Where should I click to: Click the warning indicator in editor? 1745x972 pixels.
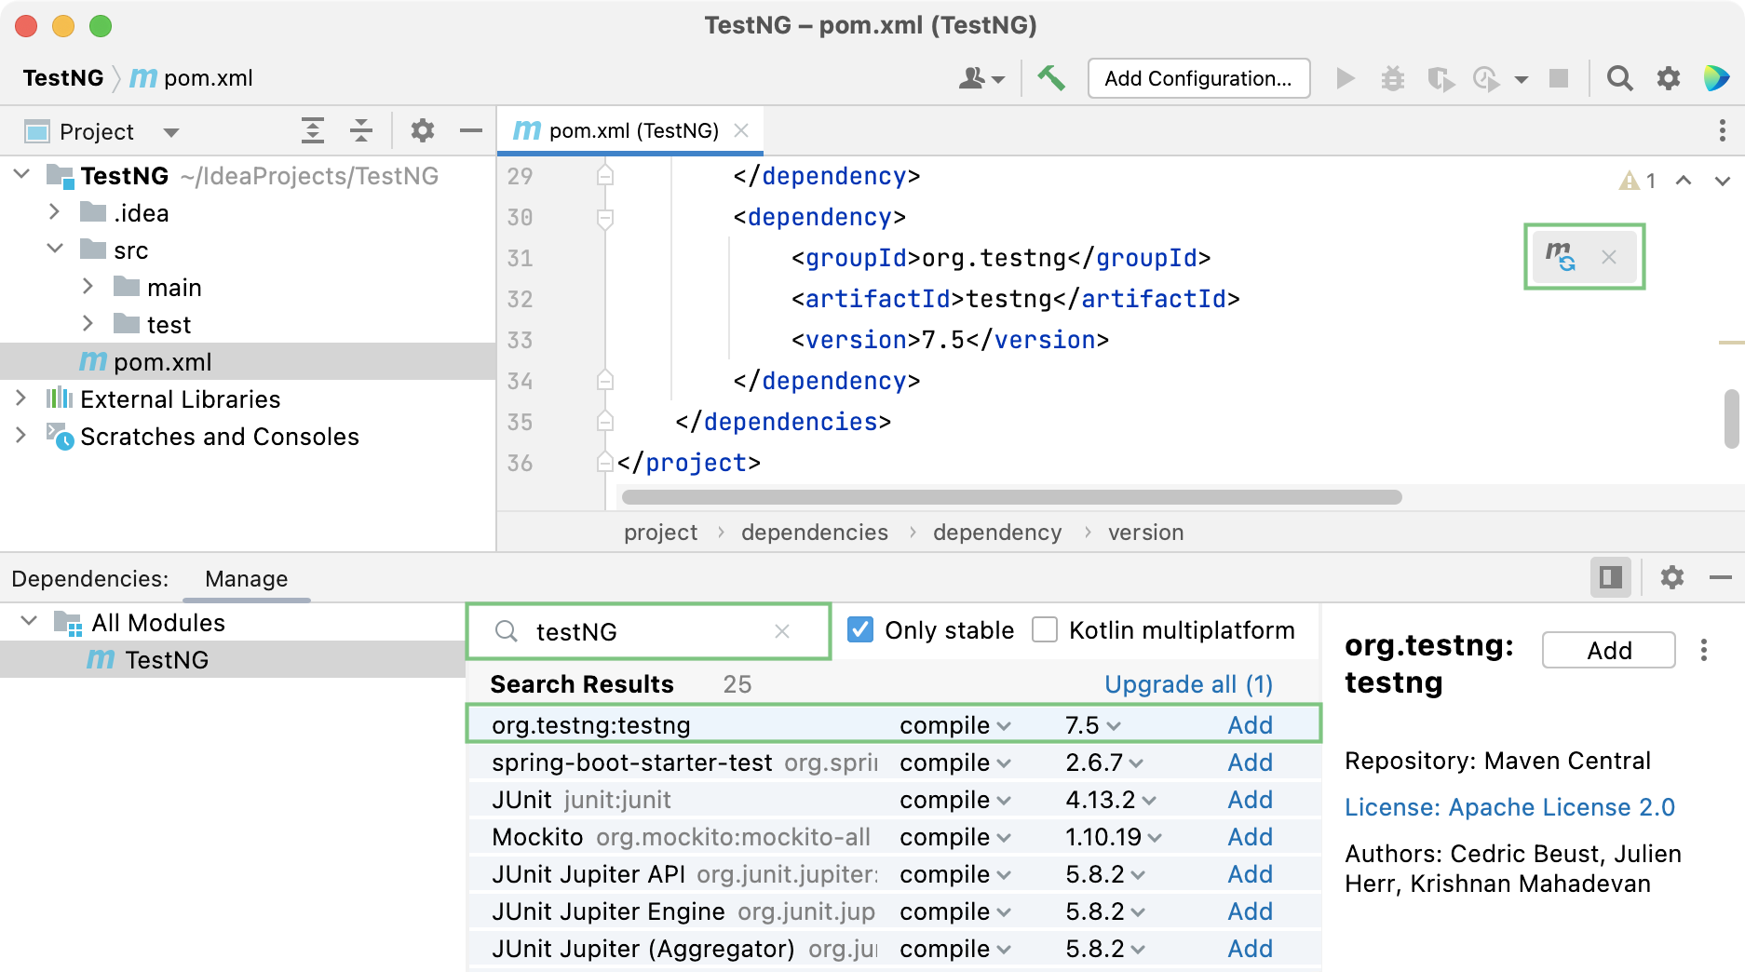point(1638,181)
